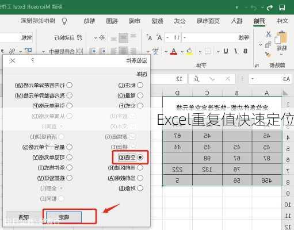Tick the 错误(E) checkbox
This screenshot has width=294, height=230.
coord(132,147)
